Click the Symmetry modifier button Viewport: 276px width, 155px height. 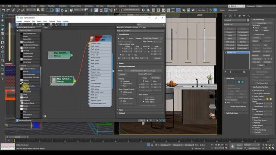pyautogui.click(x=230, y=32)
